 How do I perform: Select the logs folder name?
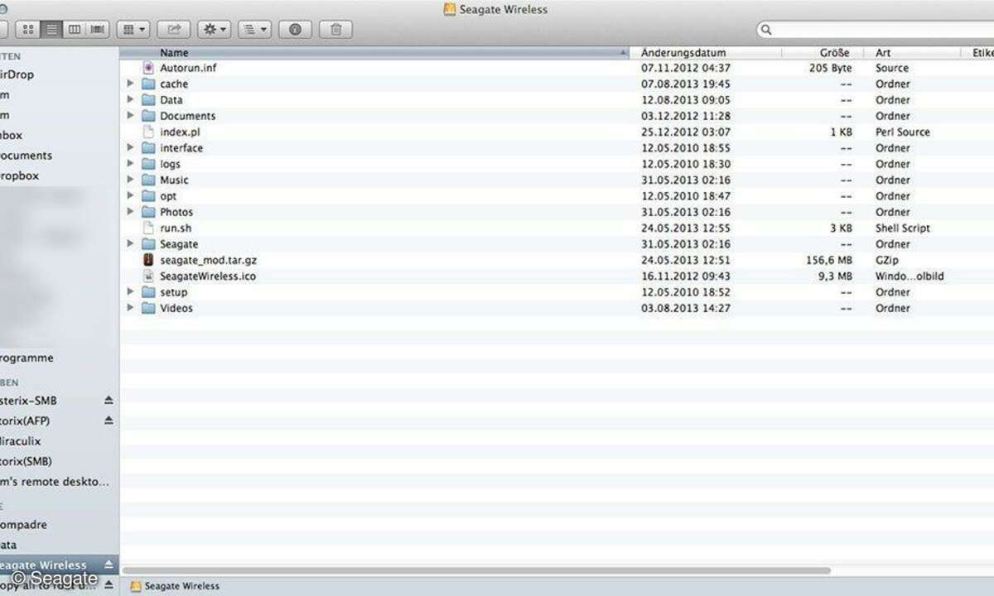[x=170, y=164]
